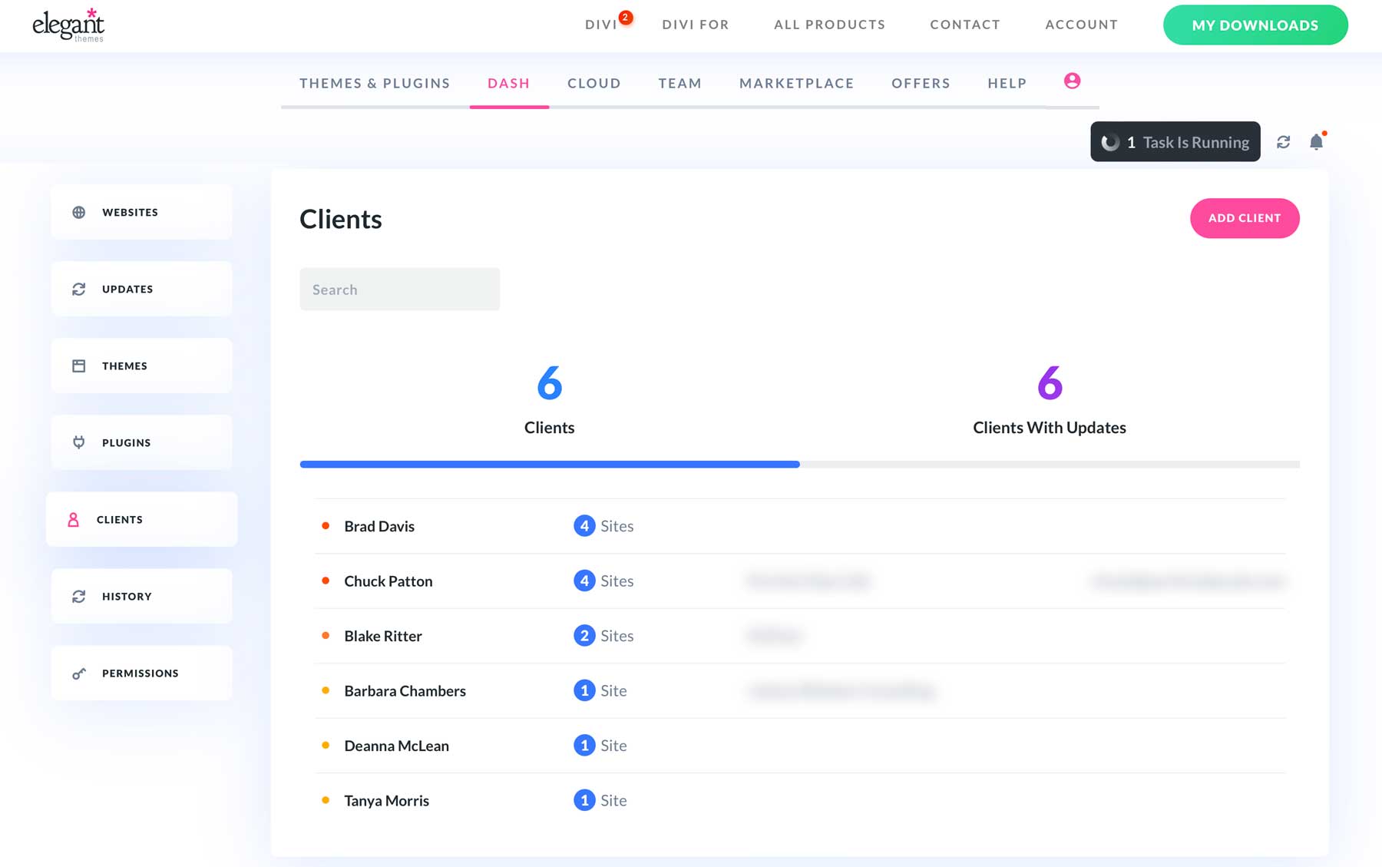Open the user profile icon tab
The height and width of the screenshot is (867, 1382).
[1072, 81]
